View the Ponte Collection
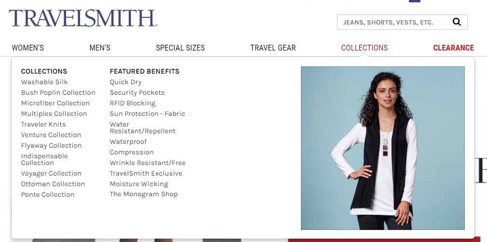Screen dimensions: 487x242 click(x=48, y=194)
